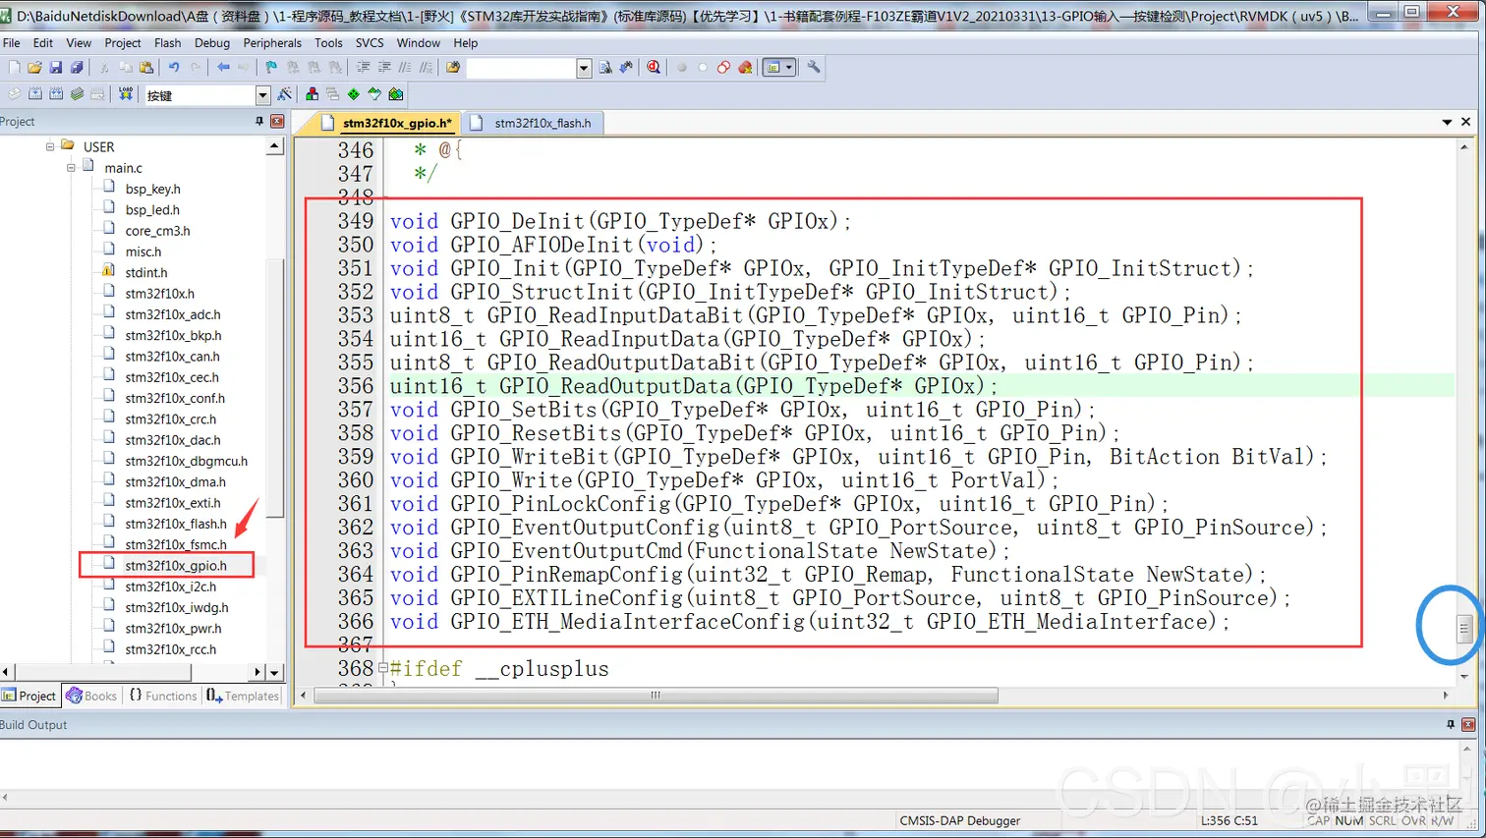Switch to the stm32f10x_flash.h editor tab
1486x838 pixels.
[532, 123]
